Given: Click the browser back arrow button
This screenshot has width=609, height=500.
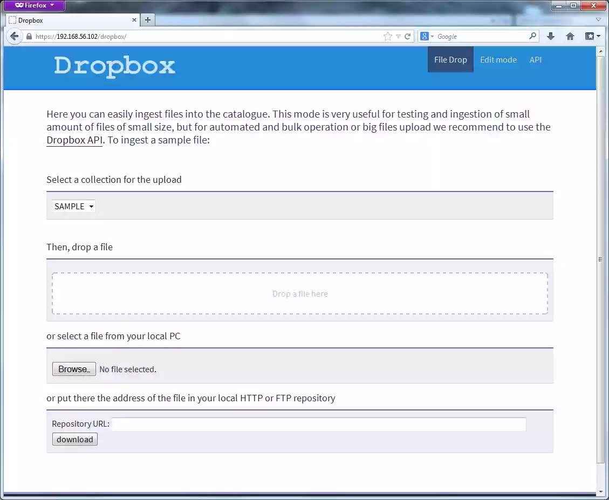Looking at the screenshot, I should pos(15,37).
